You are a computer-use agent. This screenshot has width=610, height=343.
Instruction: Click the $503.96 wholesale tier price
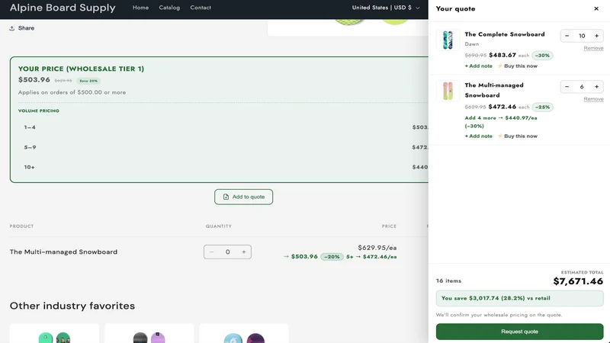point(34,80)
